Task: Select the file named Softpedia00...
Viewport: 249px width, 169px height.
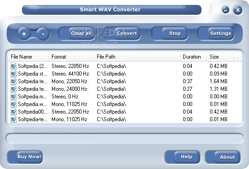Action: tap(33, 112)
